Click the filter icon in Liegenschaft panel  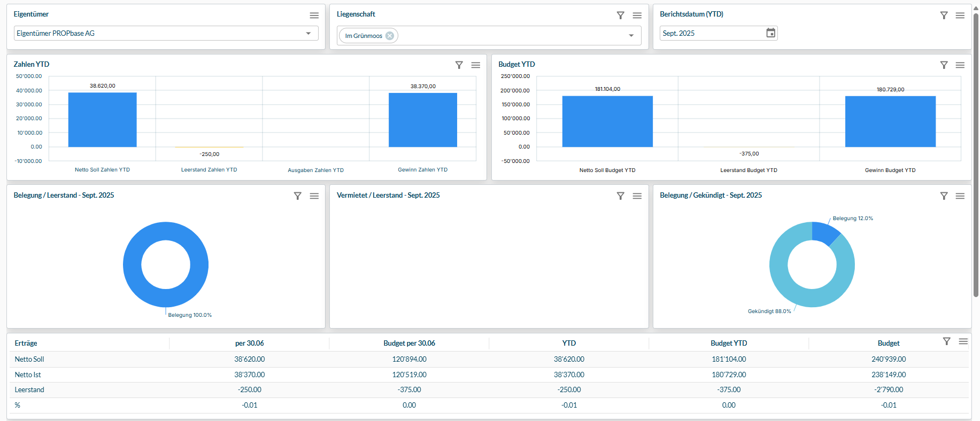point(620,15)
